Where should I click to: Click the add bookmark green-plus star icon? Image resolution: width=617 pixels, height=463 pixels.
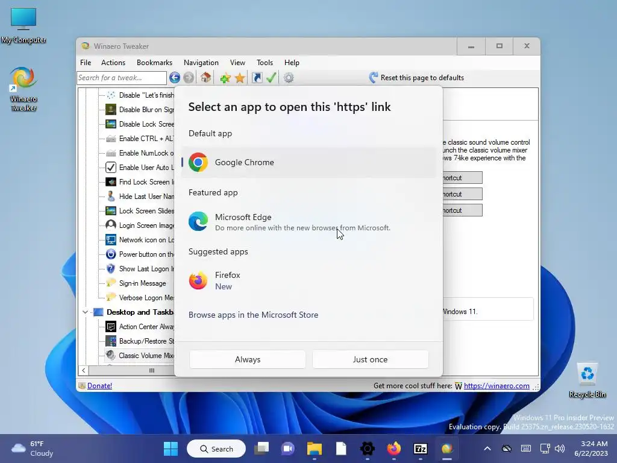click(225, 78)
